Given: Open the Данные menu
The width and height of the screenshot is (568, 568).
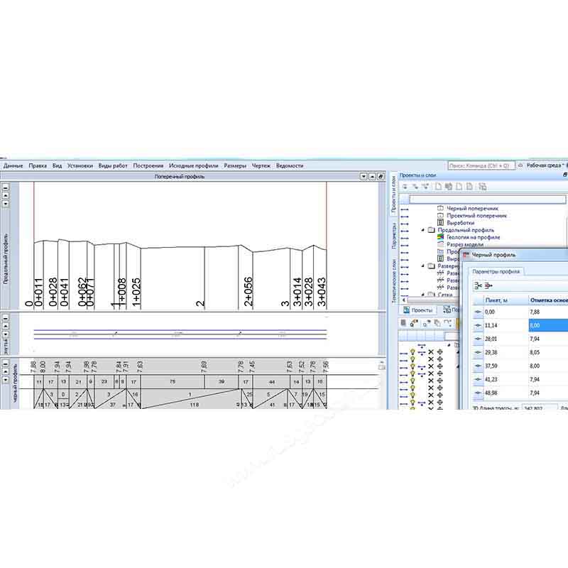Looking at the screenshot, I should pos(13,165).
